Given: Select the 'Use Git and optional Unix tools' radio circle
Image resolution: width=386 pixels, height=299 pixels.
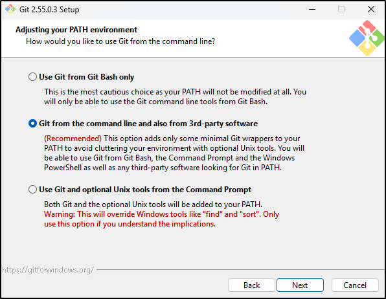Looking at the screenshot, I should 32,190.
